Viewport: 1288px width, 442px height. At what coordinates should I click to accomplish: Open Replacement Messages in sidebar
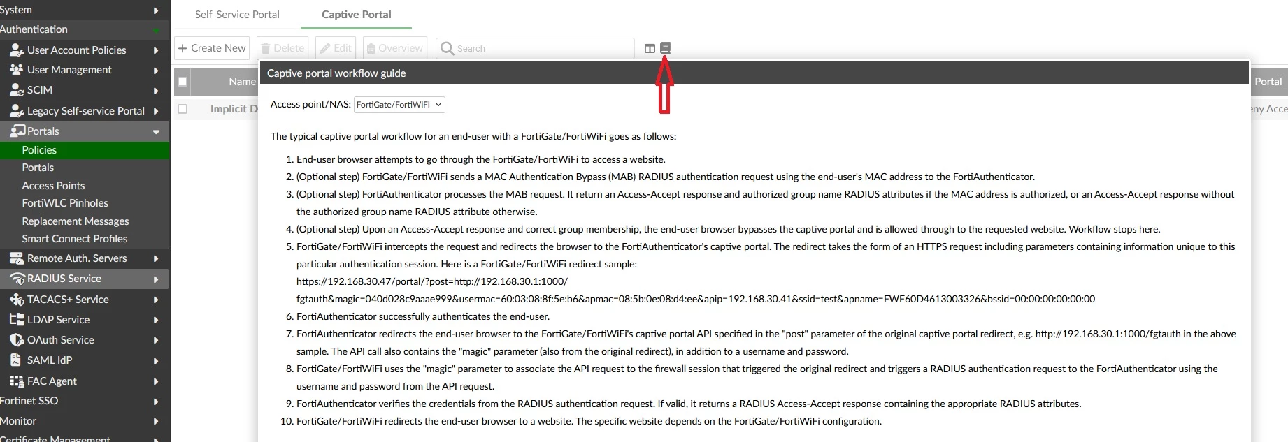point(76,221)
